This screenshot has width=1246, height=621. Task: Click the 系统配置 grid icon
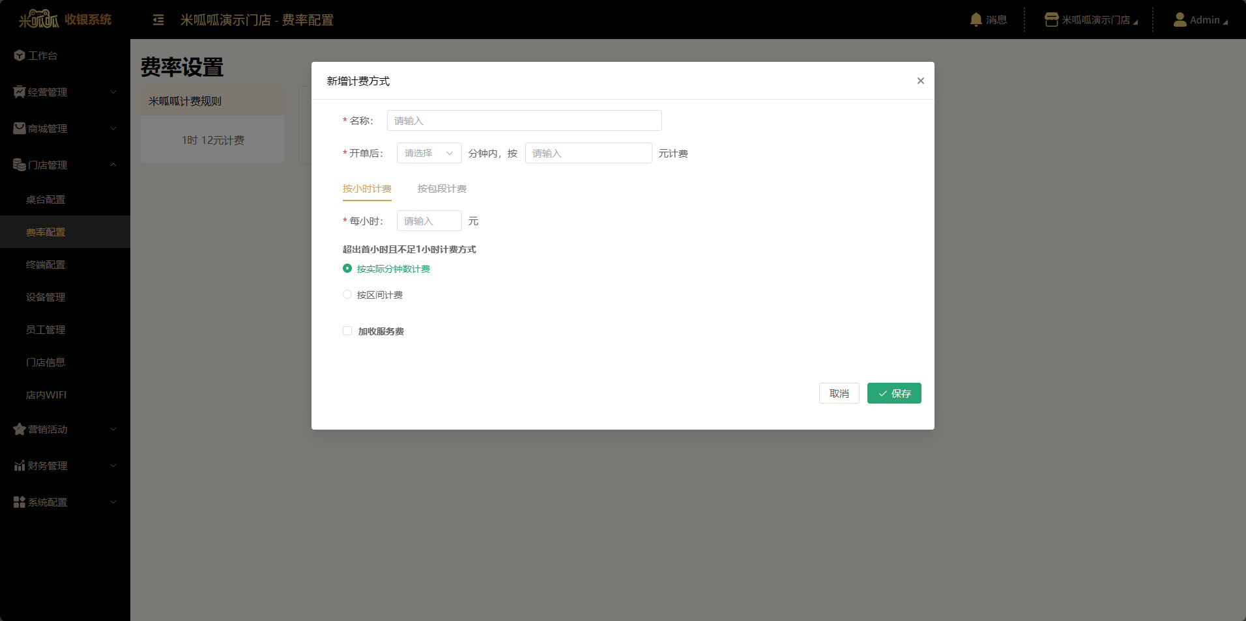coord(20,502)
